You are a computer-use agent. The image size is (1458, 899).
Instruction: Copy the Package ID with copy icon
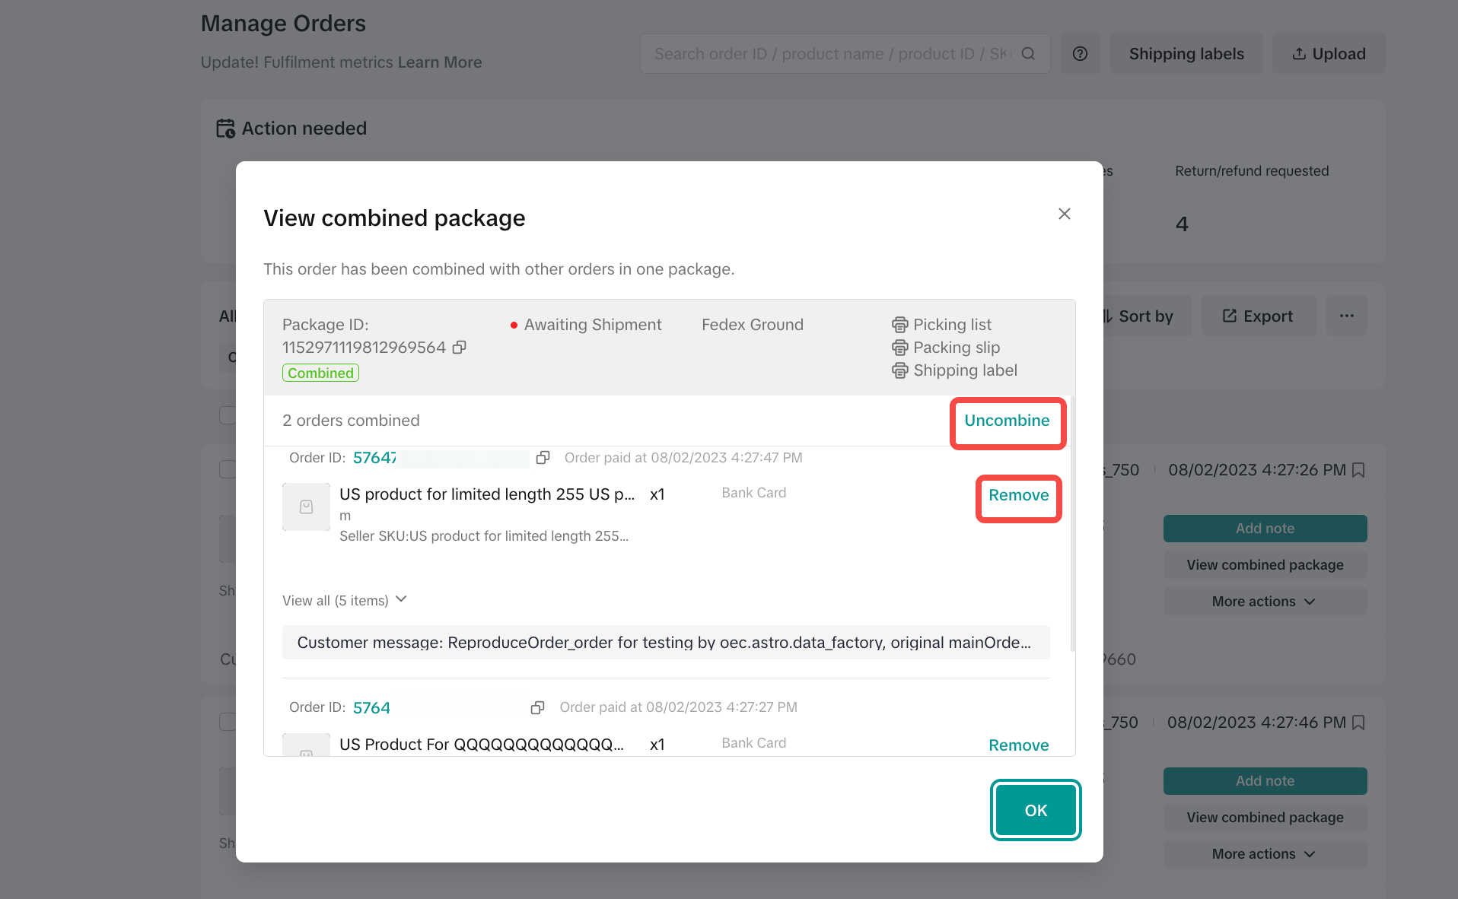(x=459, y=348)
